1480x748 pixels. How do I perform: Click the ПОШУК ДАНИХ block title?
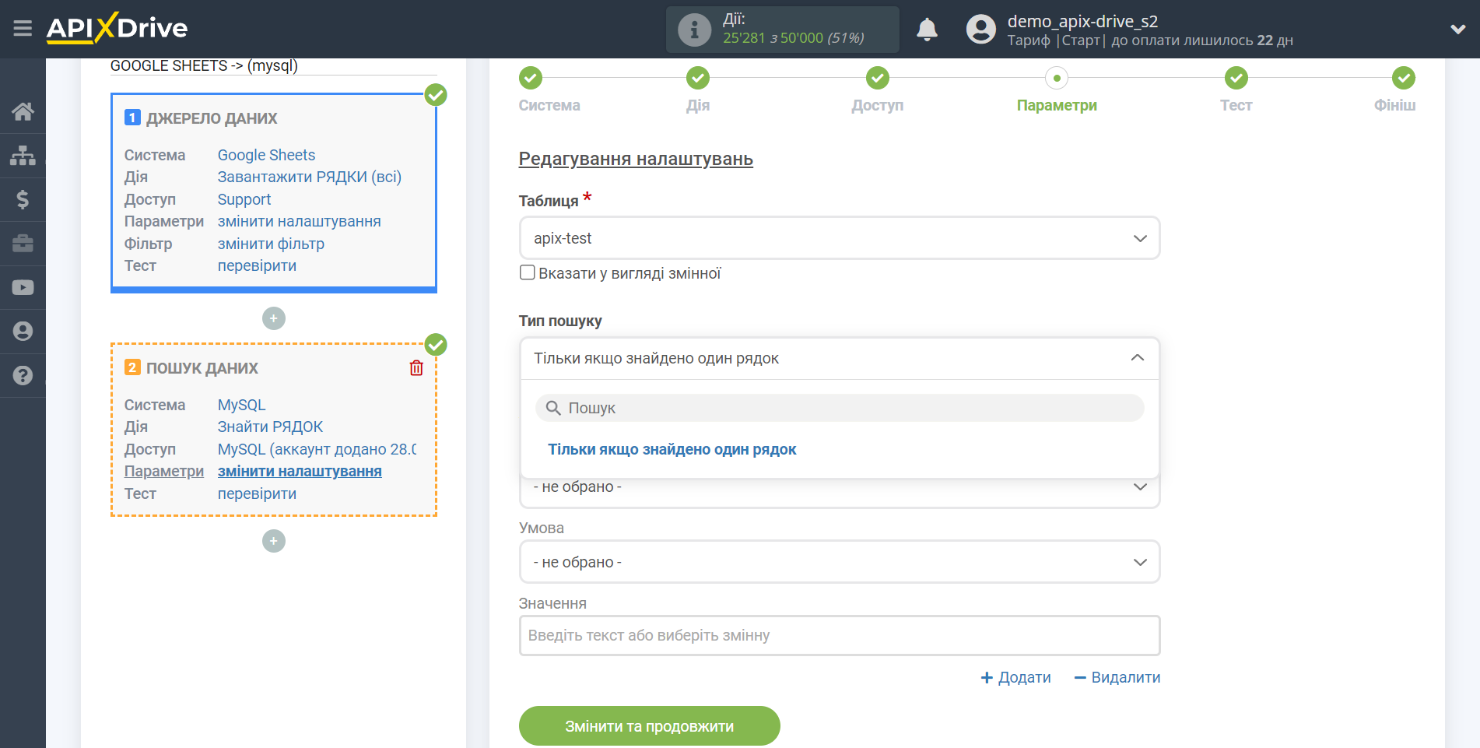pos(202,368)
